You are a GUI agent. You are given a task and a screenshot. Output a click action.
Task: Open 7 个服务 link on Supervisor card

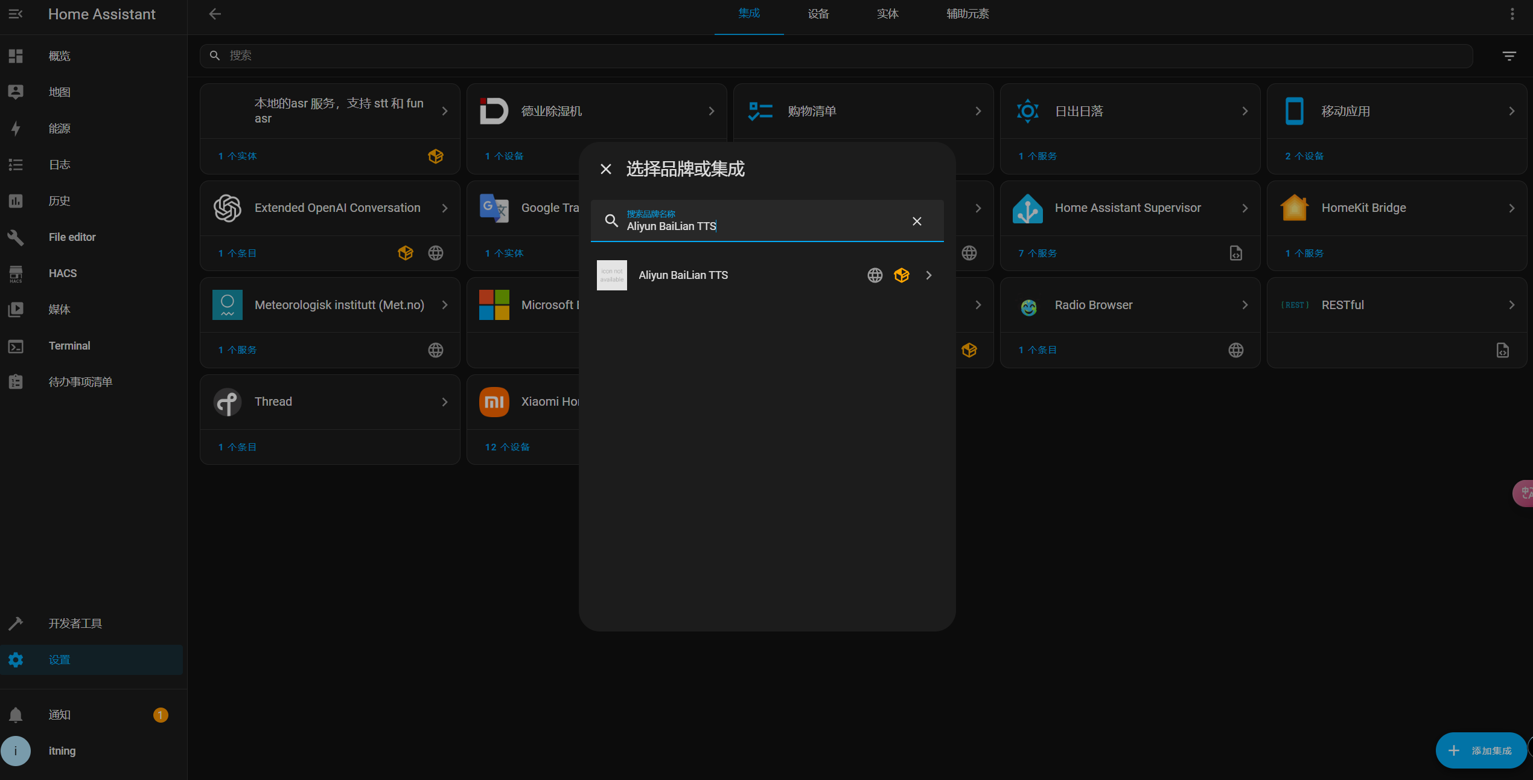click(1038, 254)
